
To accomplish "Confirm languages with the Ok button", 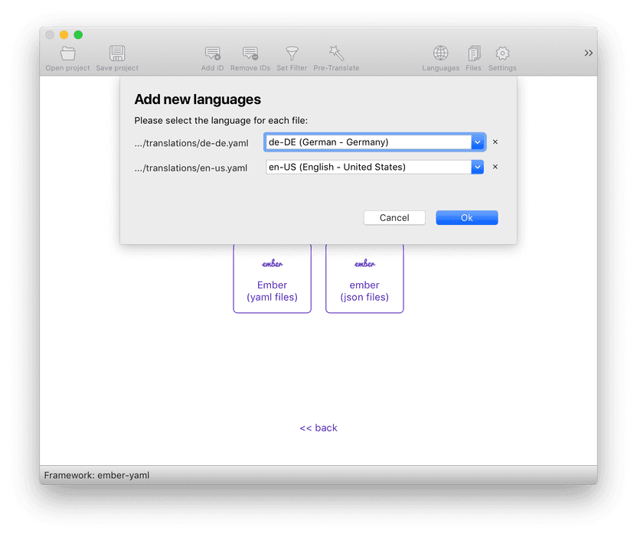I will click(467, 217).
